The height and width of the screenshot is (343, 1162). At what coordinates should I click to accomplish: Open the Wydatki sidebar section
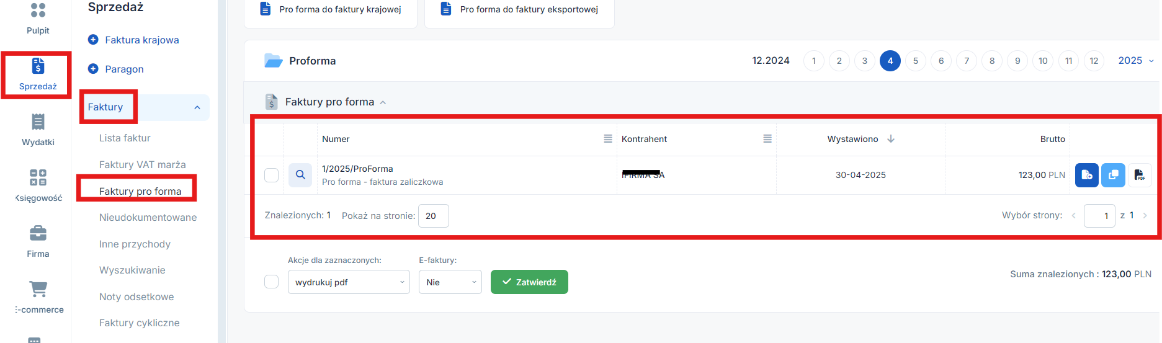[x=38, y=130]
